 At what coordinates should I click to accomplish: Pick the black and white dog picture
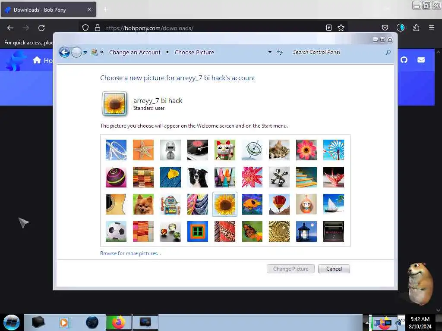pos(198,177)
